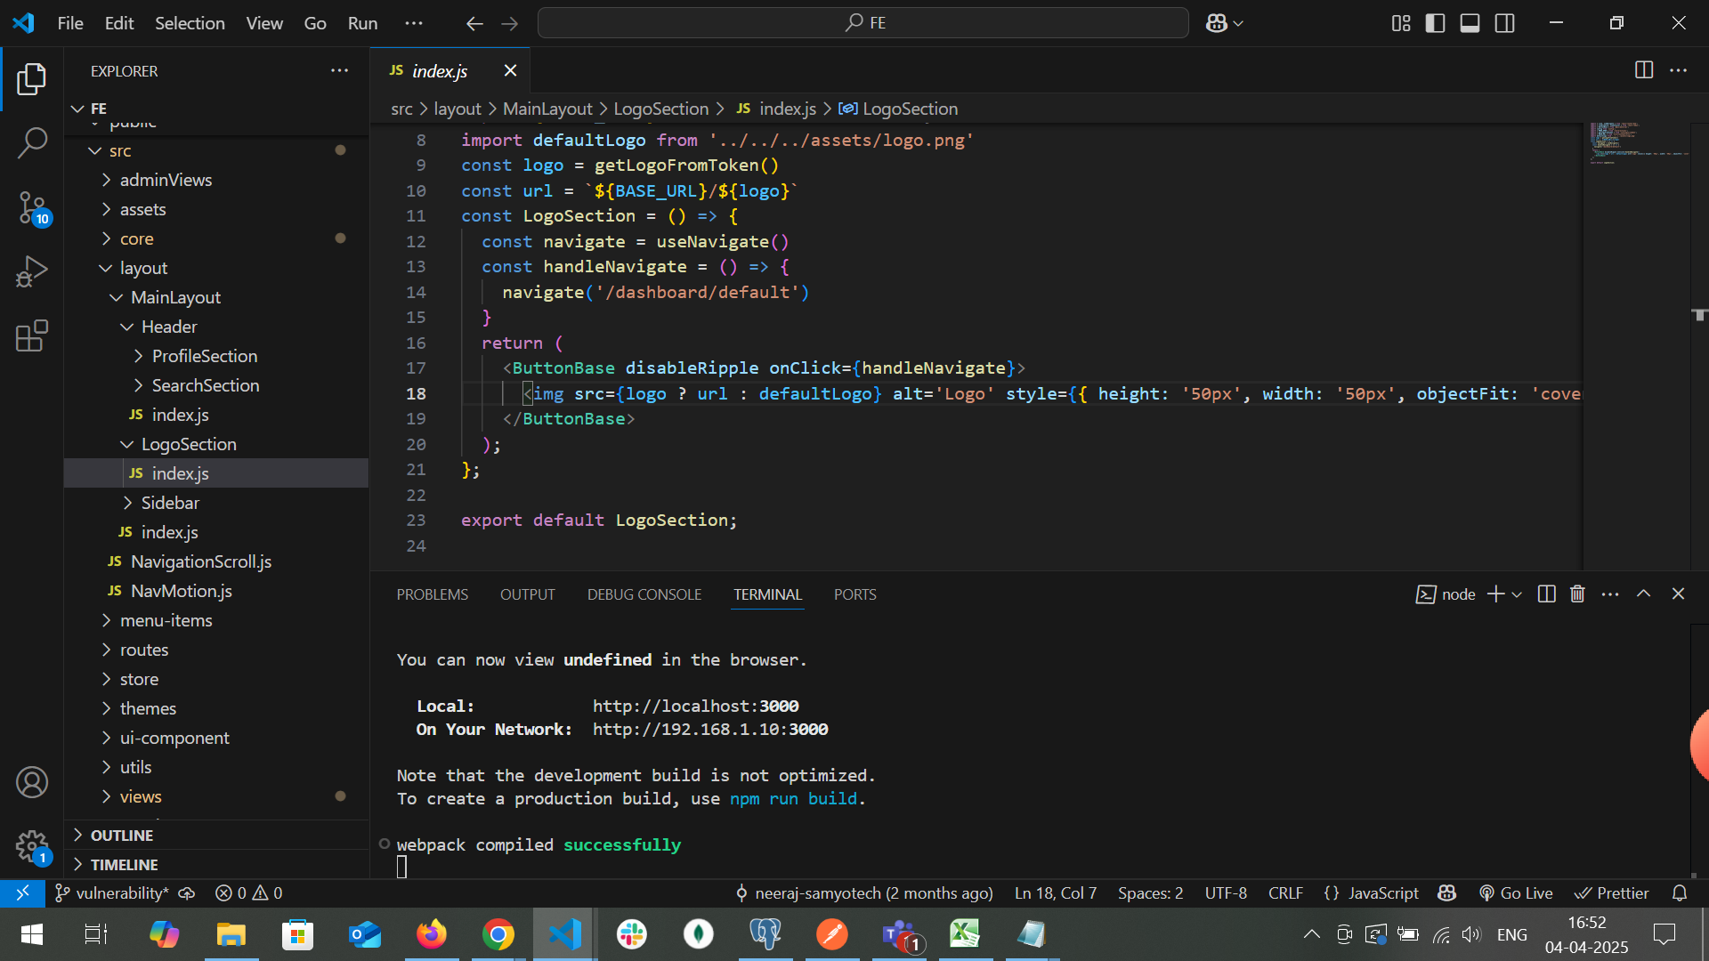
Task: Toggle Secondary Side Bar visibility
Action: tap(1504, 23)
